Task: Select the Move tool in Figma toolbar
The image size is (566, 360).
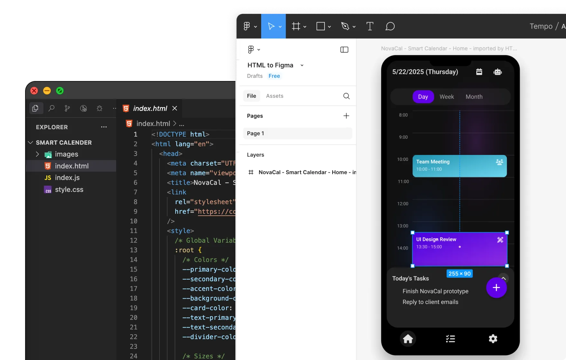Action: click(x=271, y=26)
